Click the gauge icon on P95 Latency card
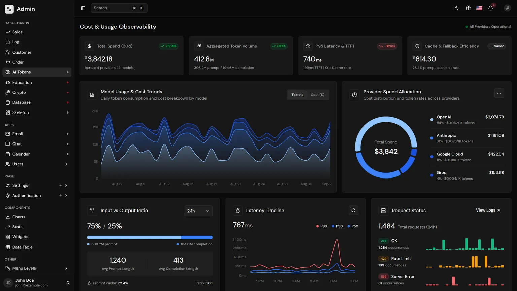Viewport: 517px width, 291px height. 308,46
